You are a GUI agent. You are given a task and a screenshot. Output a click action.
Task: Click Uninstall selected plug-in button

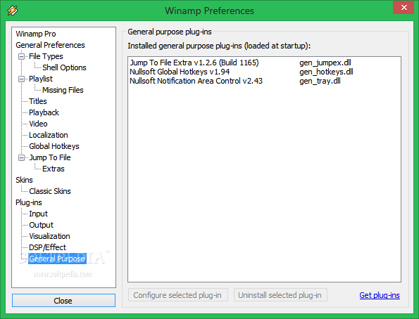pyautogui.click(x=280, y=295)
